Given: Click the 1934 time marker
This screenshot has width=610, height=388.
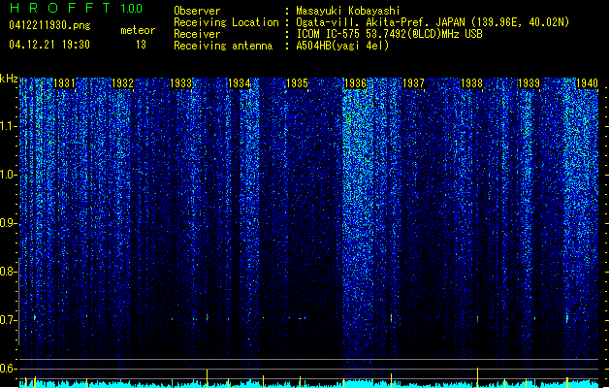Looking at the screenshot, I should coord(239,83).
